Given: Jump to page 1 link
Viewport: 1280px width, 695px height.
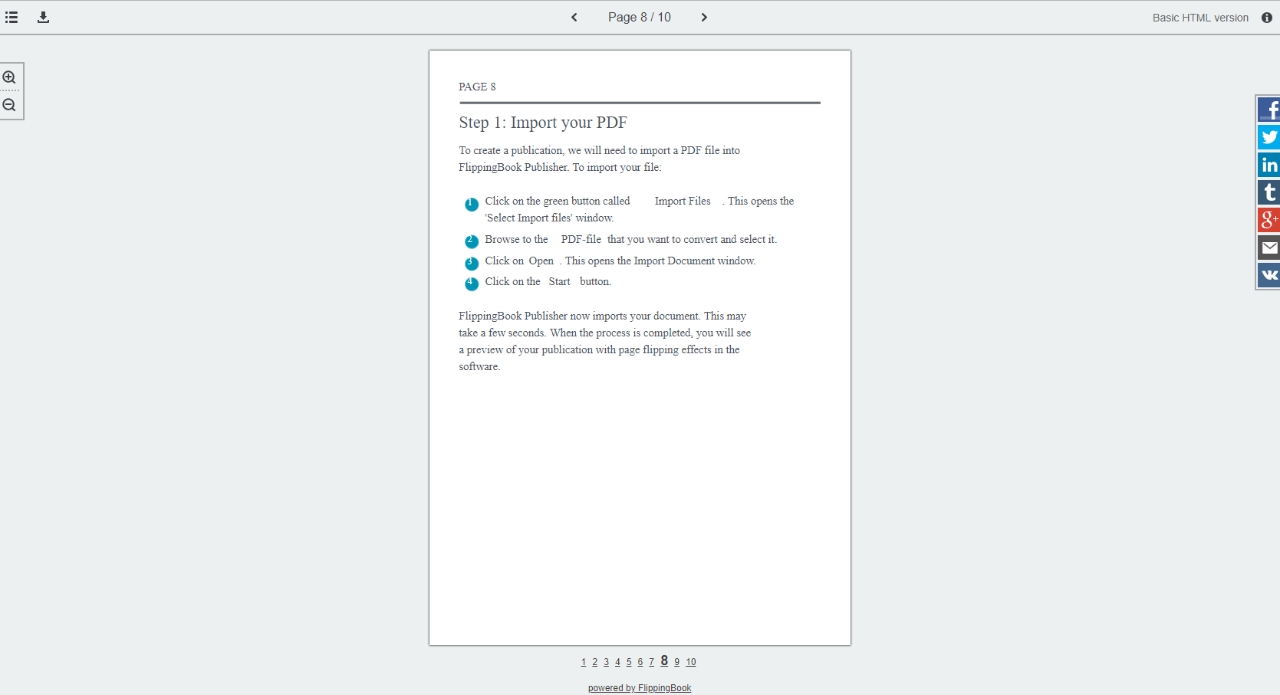Looking at the screenshot, I should 584,662.
